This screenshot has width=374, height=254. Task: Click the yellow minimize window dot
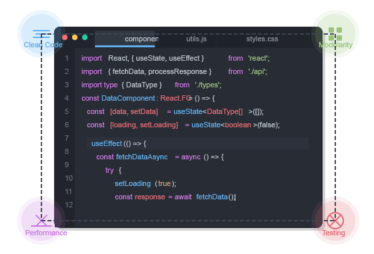pyautogui.click(x=75, y=37)
